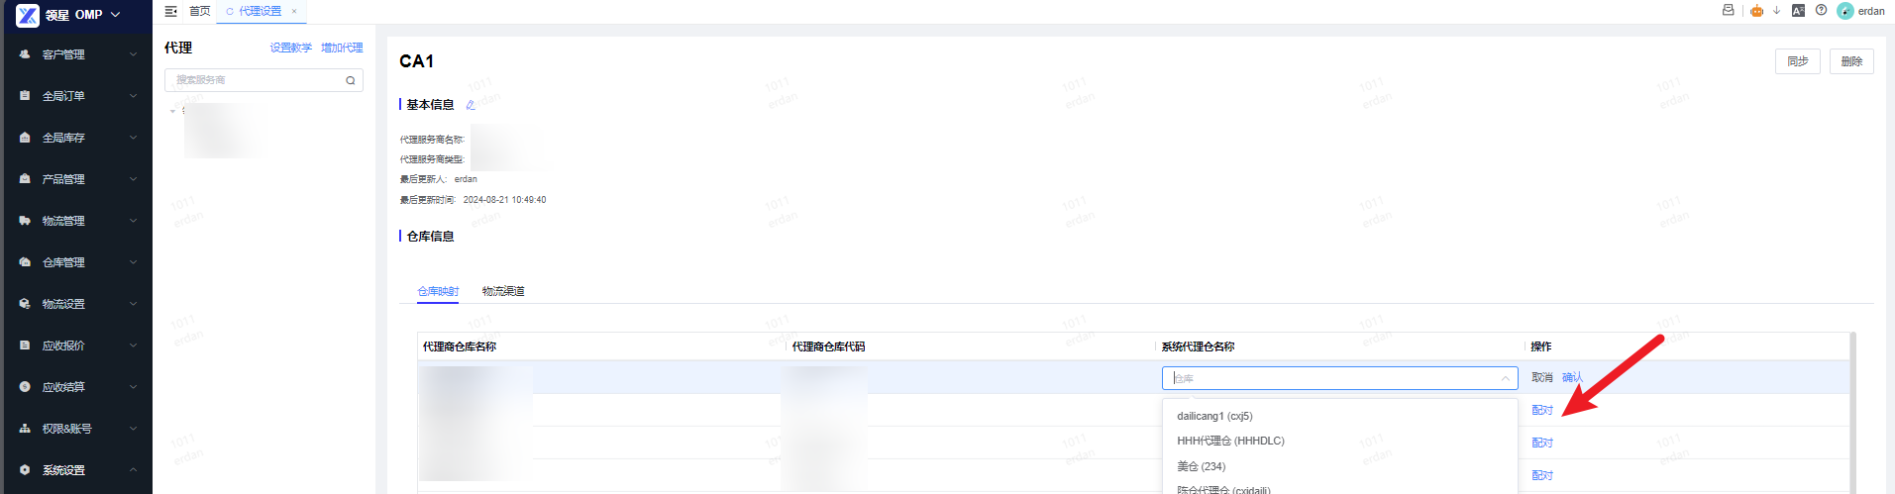Click the 产品管理 icon in the sidebar
Viewport: 1895px width, 494px height.
25,179
